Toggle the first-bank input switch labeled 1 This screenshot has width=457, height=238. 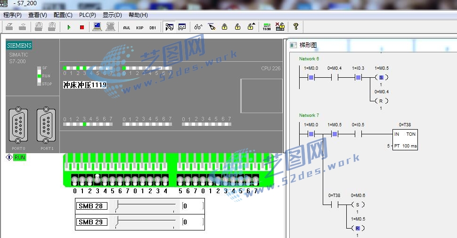82,181
